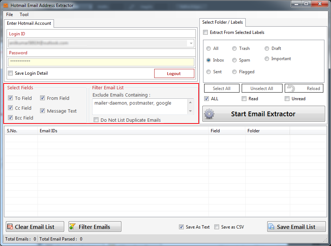The height and width of the screenshot is (246, 331).
Task: Select the Spam radio button
Action: tap(234, 60)
